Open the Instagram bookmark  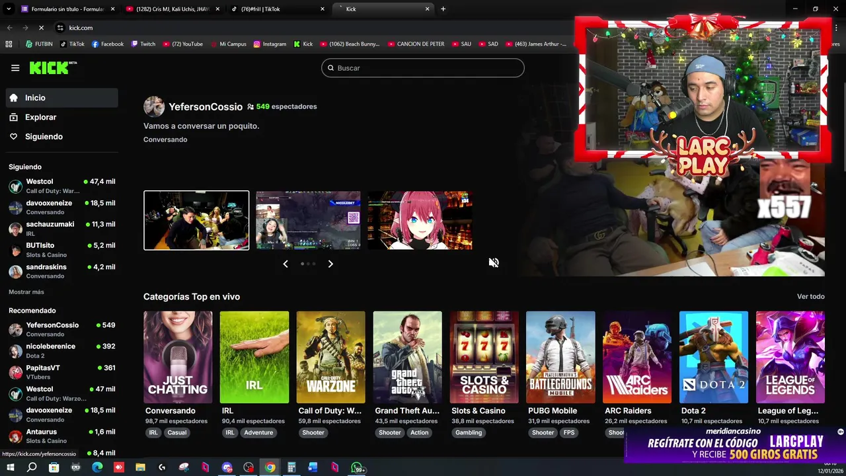coord(270,44)
